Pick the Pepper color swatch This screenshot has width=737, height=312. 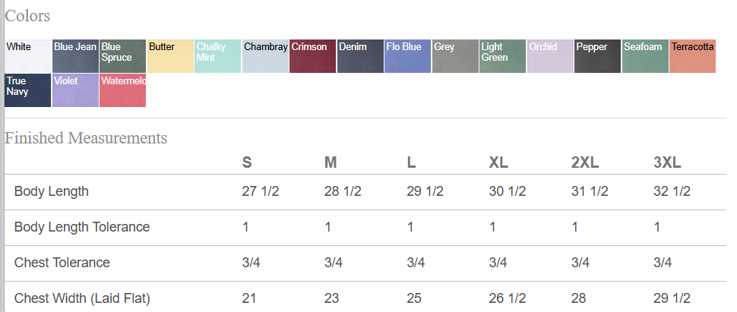tap(597, 56)
